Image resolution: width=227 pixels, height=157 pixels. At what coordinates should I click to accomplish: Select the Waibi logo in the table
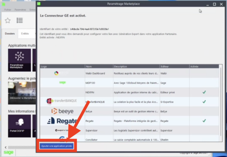pos(61,73)
